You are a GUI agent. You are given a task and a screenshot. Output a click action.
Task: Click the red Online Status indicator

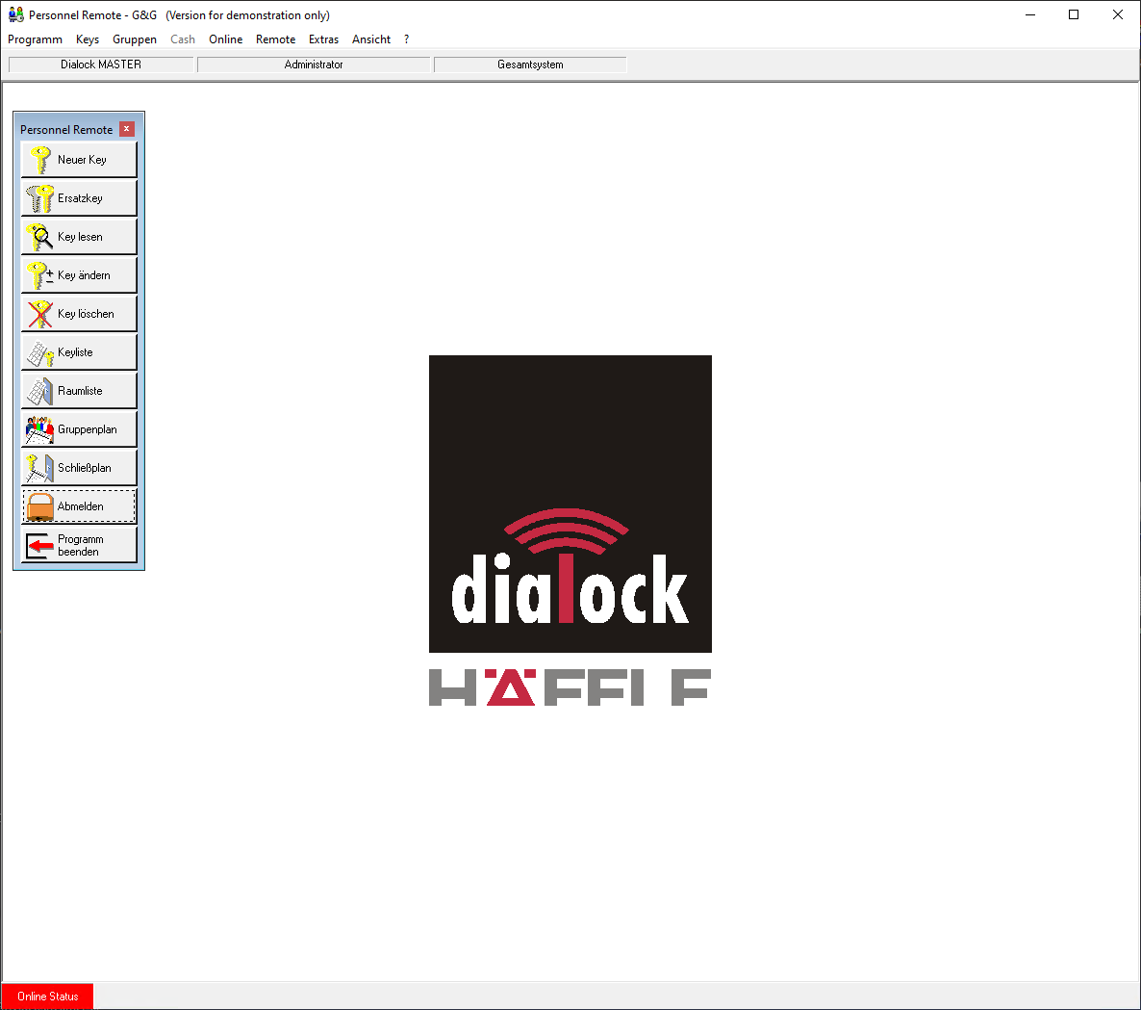(x=47, y=997)
